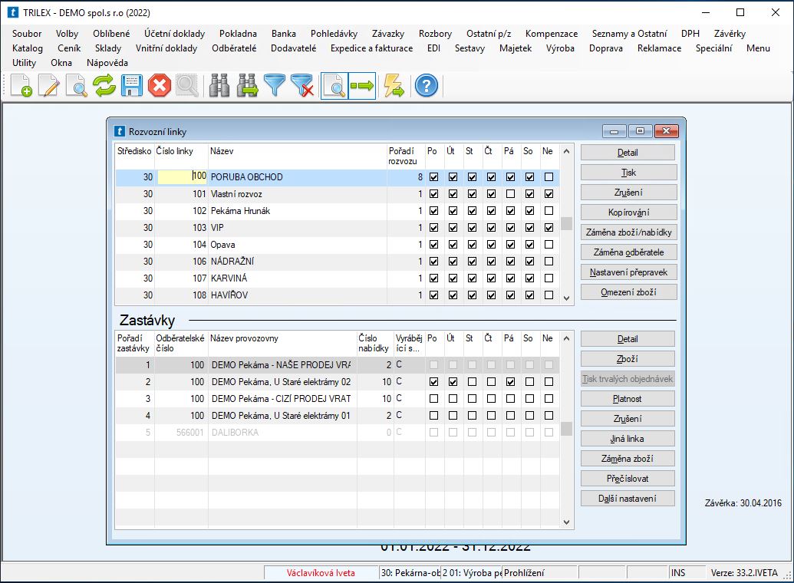Screen dimensions: 794x583
Task: Click down arrow of Zastávky list scrollbar
Action: pos(567,522)
